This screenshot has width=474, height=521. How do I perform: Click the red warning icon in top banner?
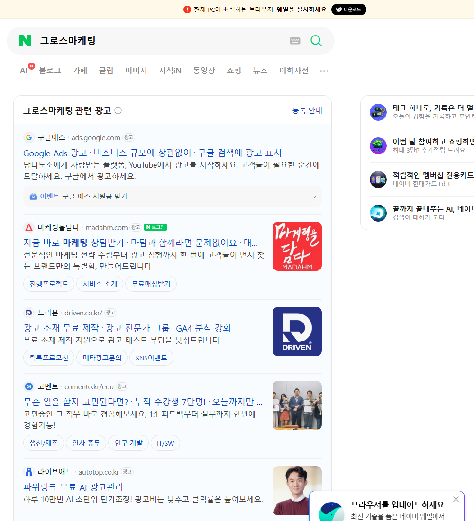coord(187,9)
